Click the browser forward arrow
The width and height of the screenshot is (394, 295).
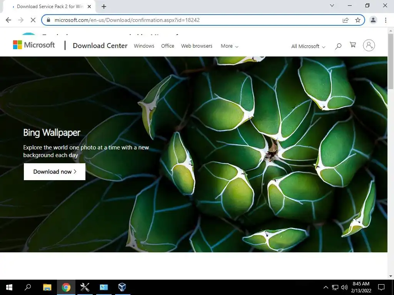21,20
